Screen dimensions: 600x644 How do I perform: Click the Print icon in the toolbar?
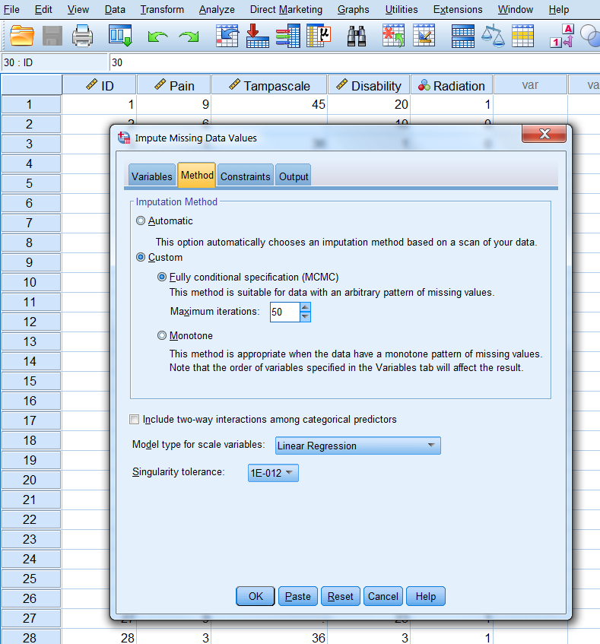tap(83, 36)
